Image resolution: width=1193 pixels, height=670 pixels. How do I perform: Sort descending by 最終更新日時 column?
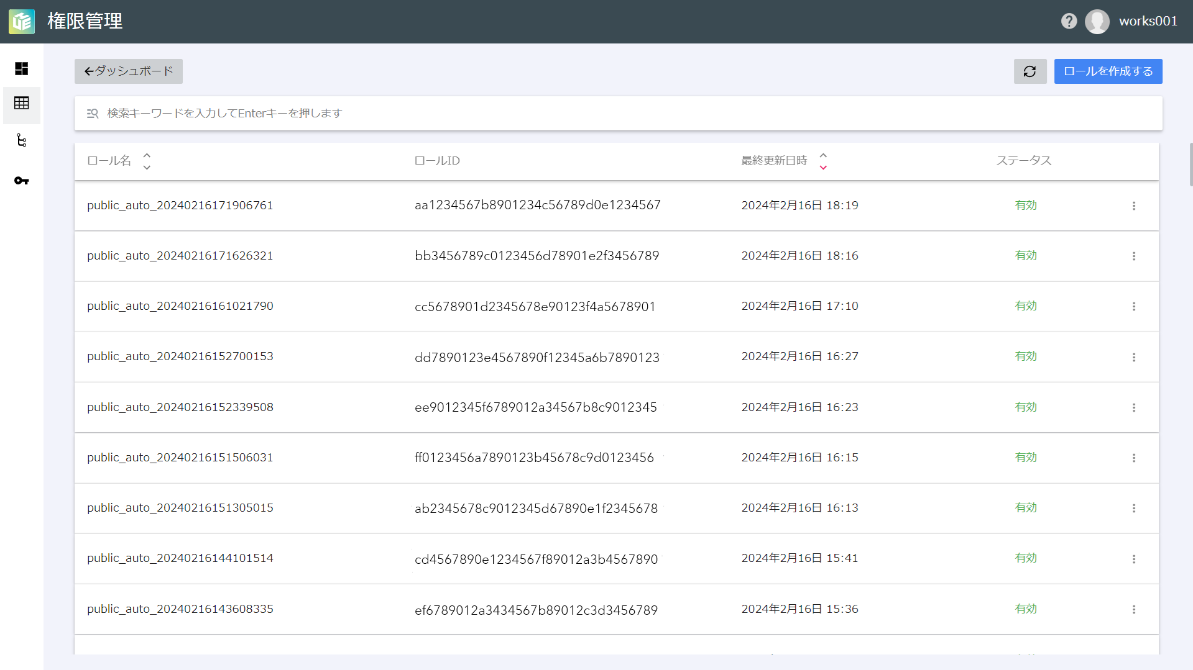(823, 168)
